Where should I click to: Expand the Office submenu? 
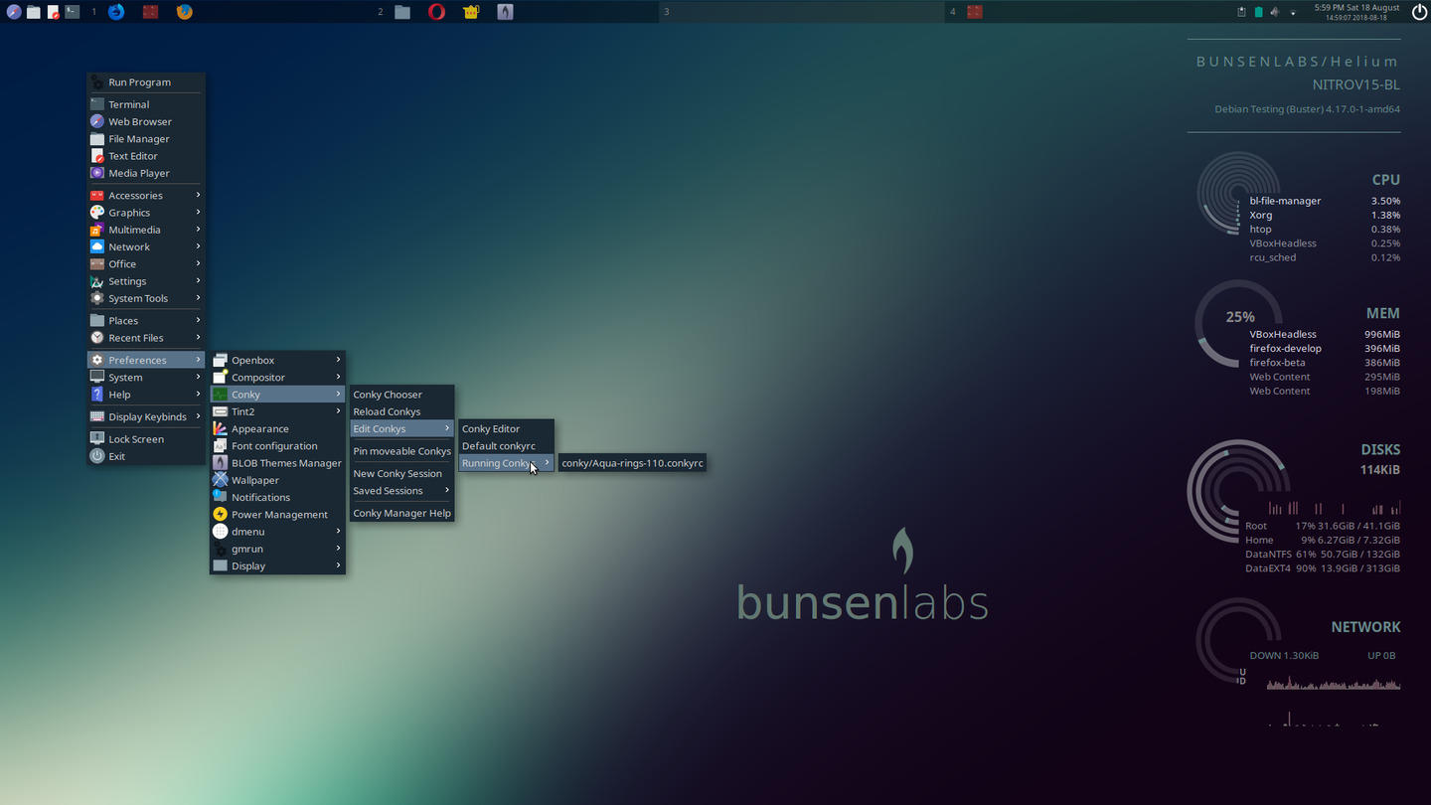pos(146,264)
